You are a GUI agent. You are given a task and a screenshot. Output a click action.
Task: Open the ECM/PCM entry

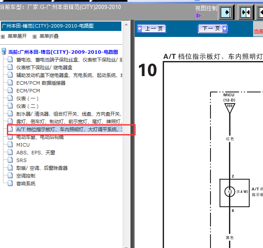tap(28, 91)
